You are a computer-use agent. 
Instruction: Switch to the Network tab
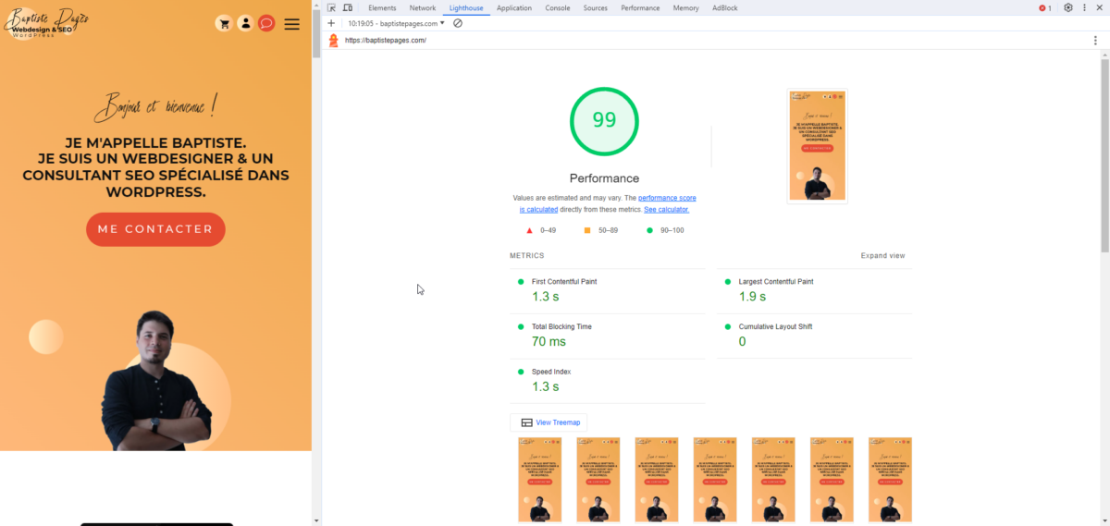coord(422,8)
